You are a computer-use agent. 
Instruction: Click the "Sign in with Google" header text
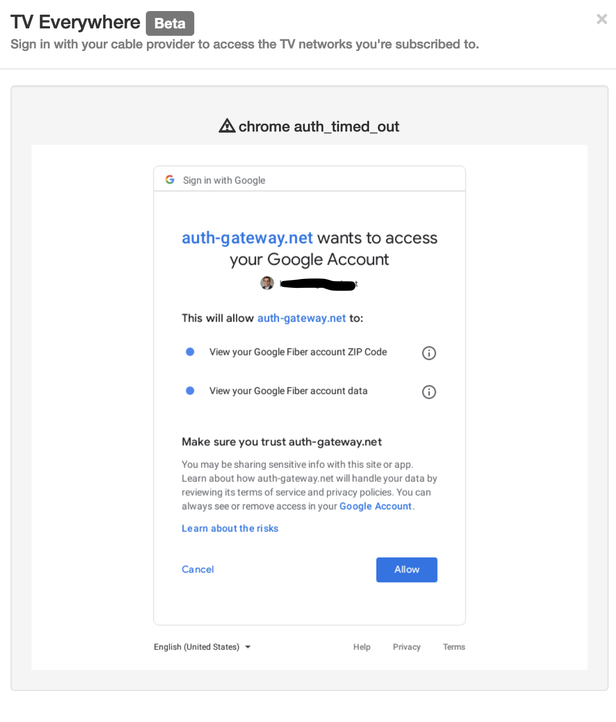click(x=224, y=180)
